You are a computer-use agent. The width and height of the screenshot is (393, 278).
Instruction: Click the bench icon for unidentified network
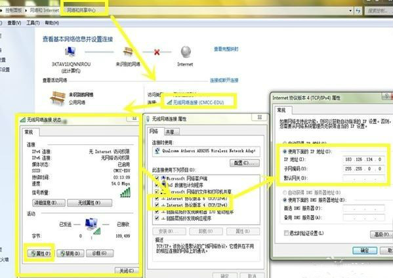[x=128, y=52]
